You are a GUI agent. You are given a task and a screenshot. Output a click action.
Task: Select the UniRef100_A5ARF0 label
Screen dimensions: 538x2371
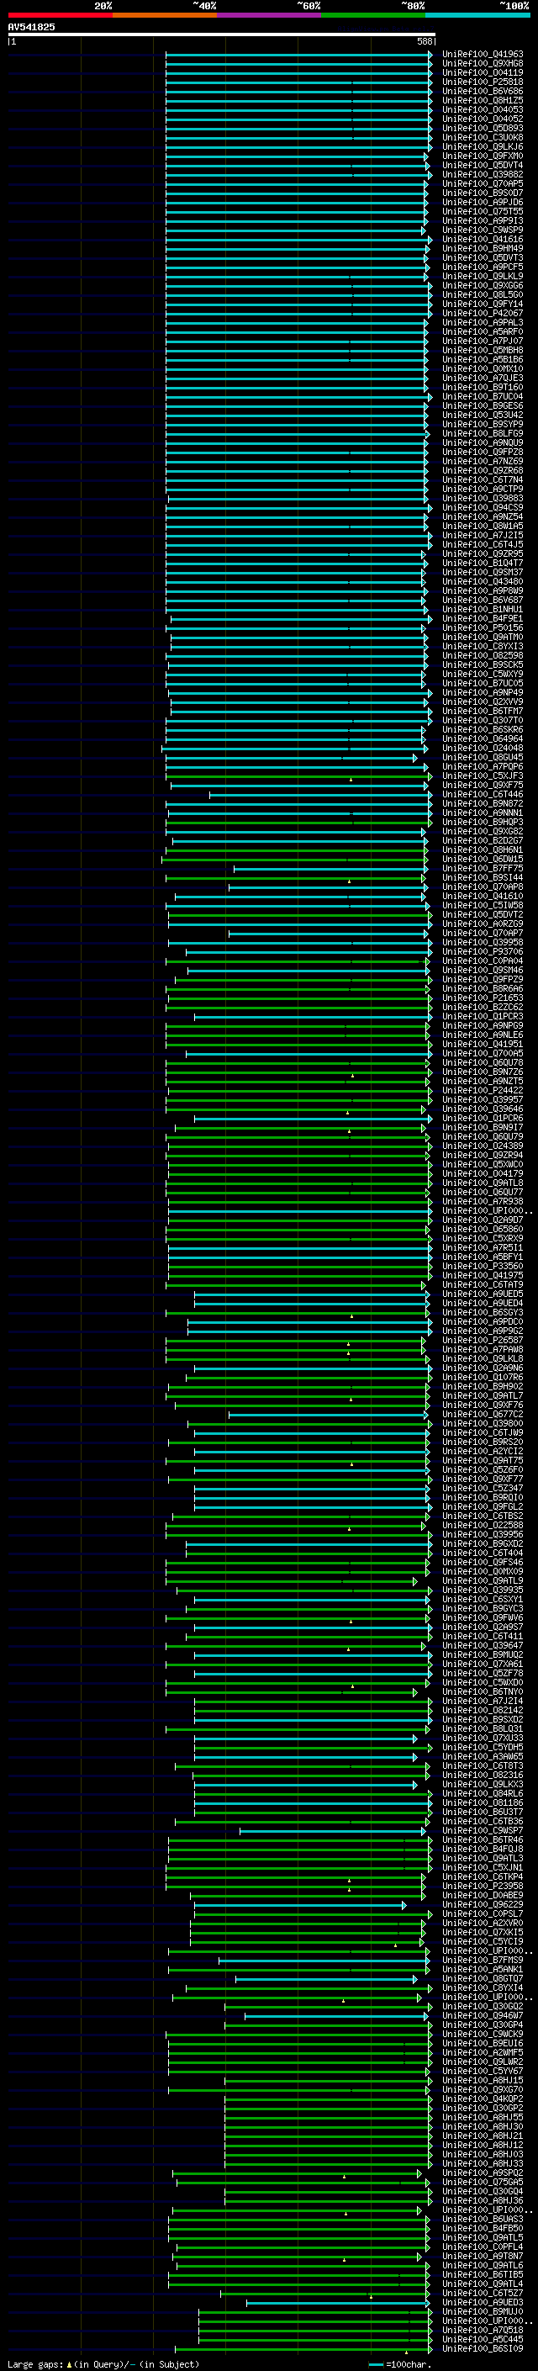click(x=482, y=331)
